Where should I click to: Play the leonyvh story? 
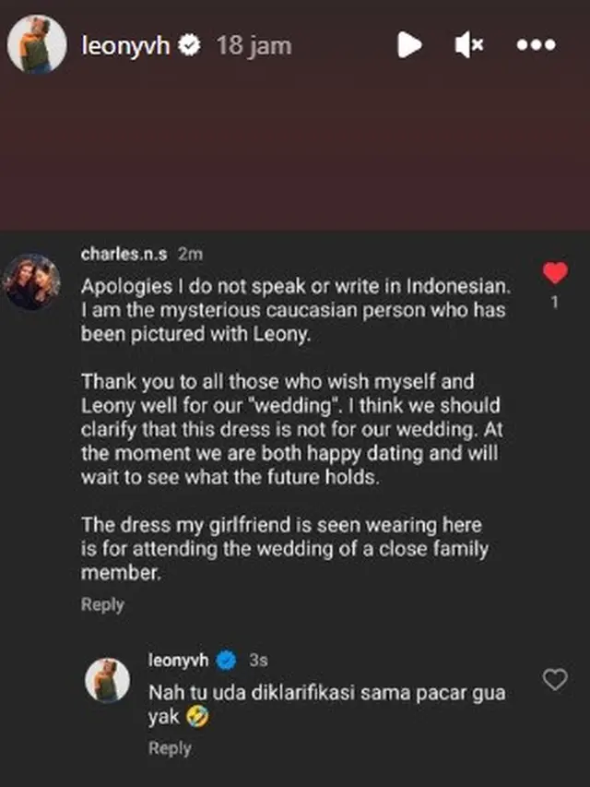(x=409, y=45)
